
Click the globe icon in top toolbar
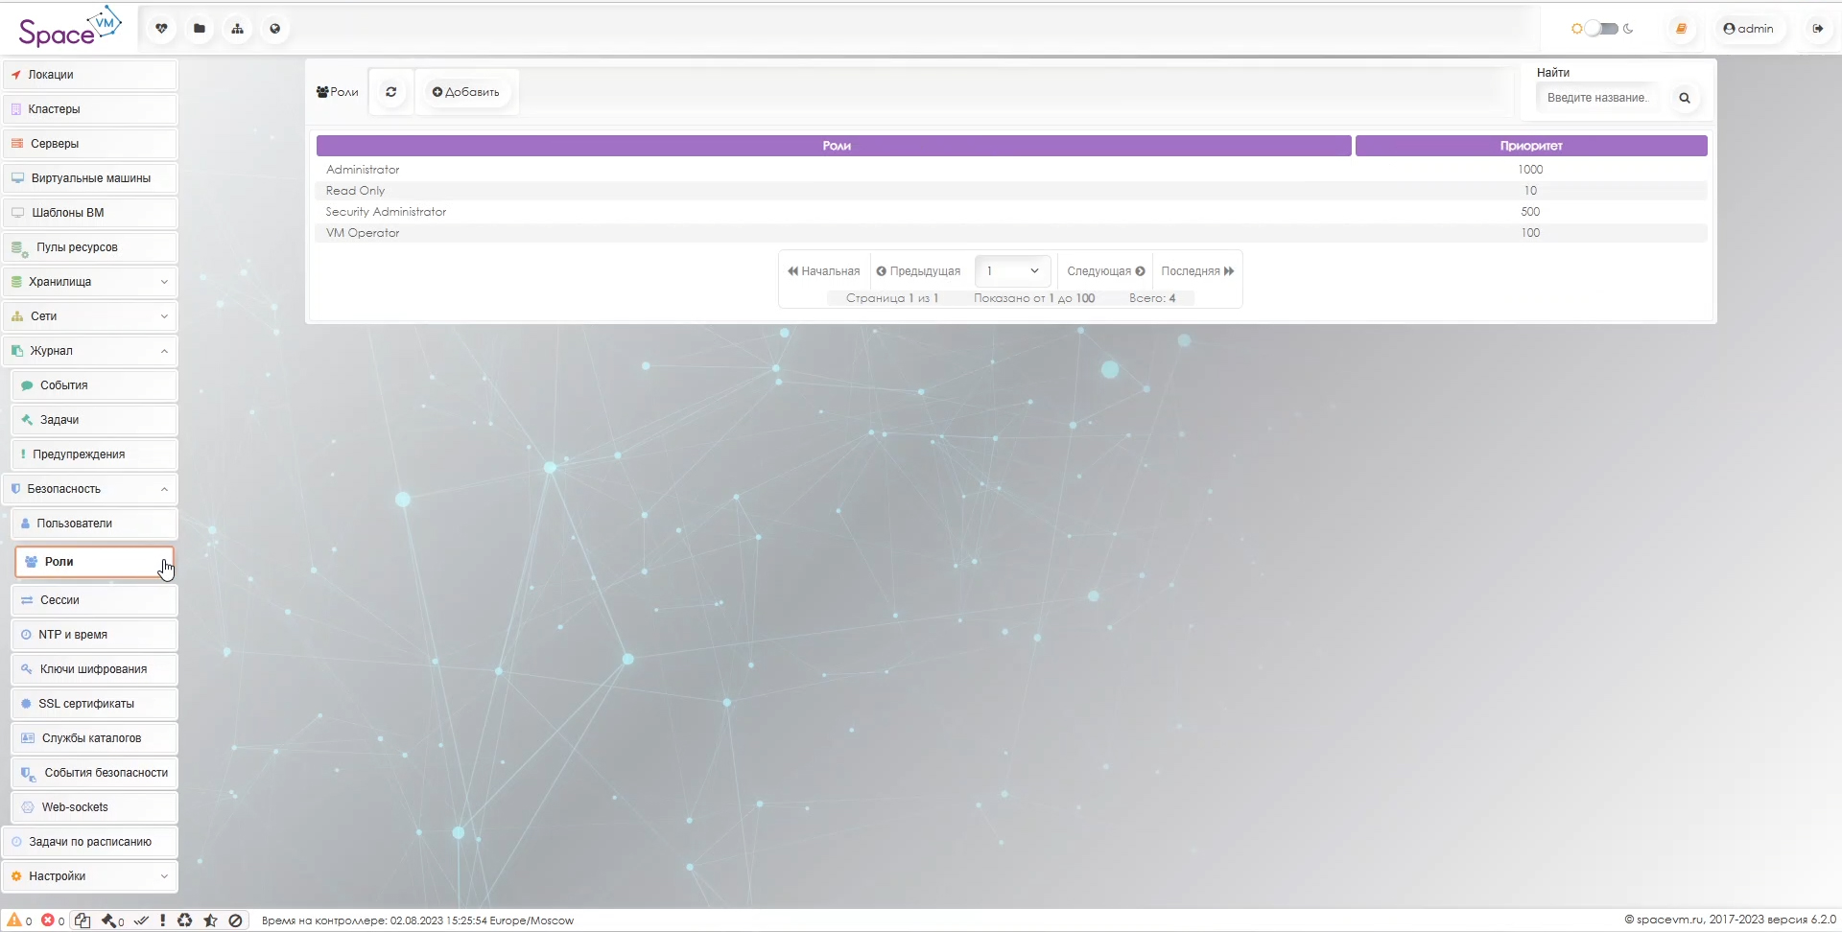[275, 29]
